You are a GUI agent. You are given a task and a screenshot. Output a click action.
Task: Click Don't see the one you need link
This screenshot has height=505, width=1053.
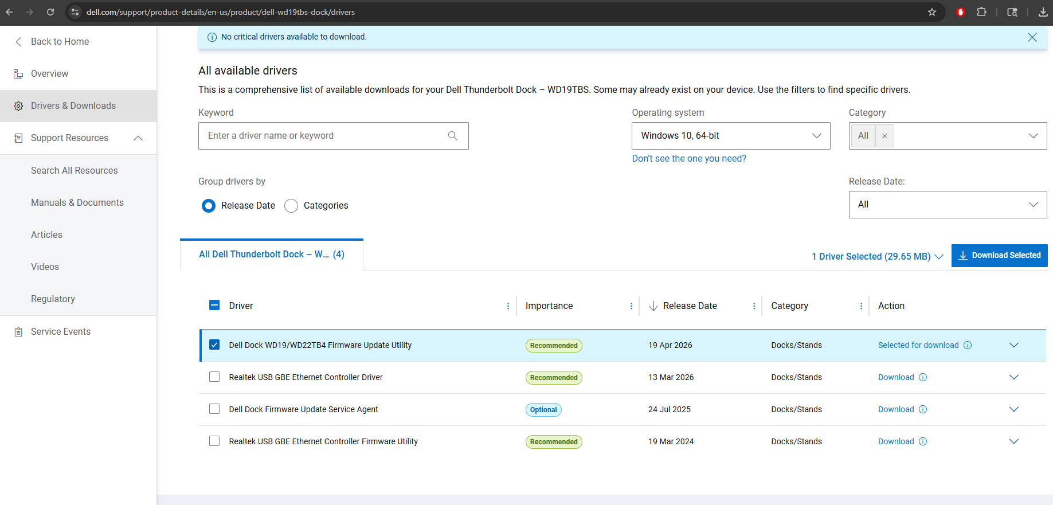(x=689, y=159)
